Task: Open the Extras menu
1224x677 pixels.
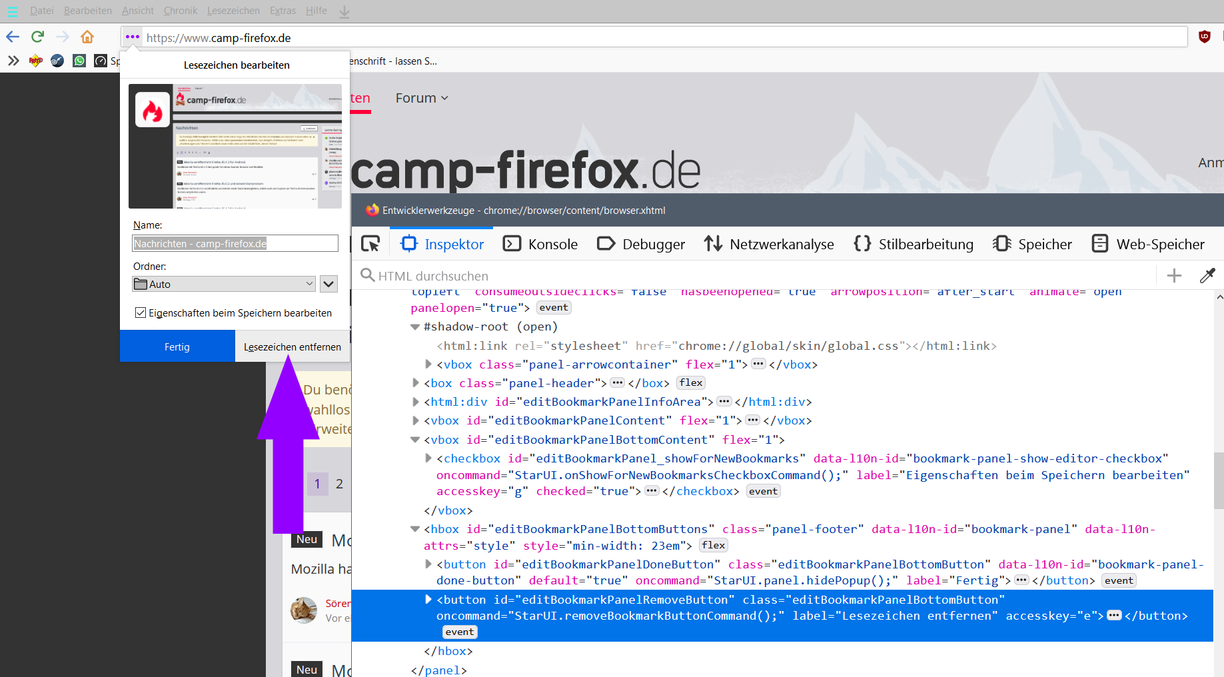Action: 283,11
